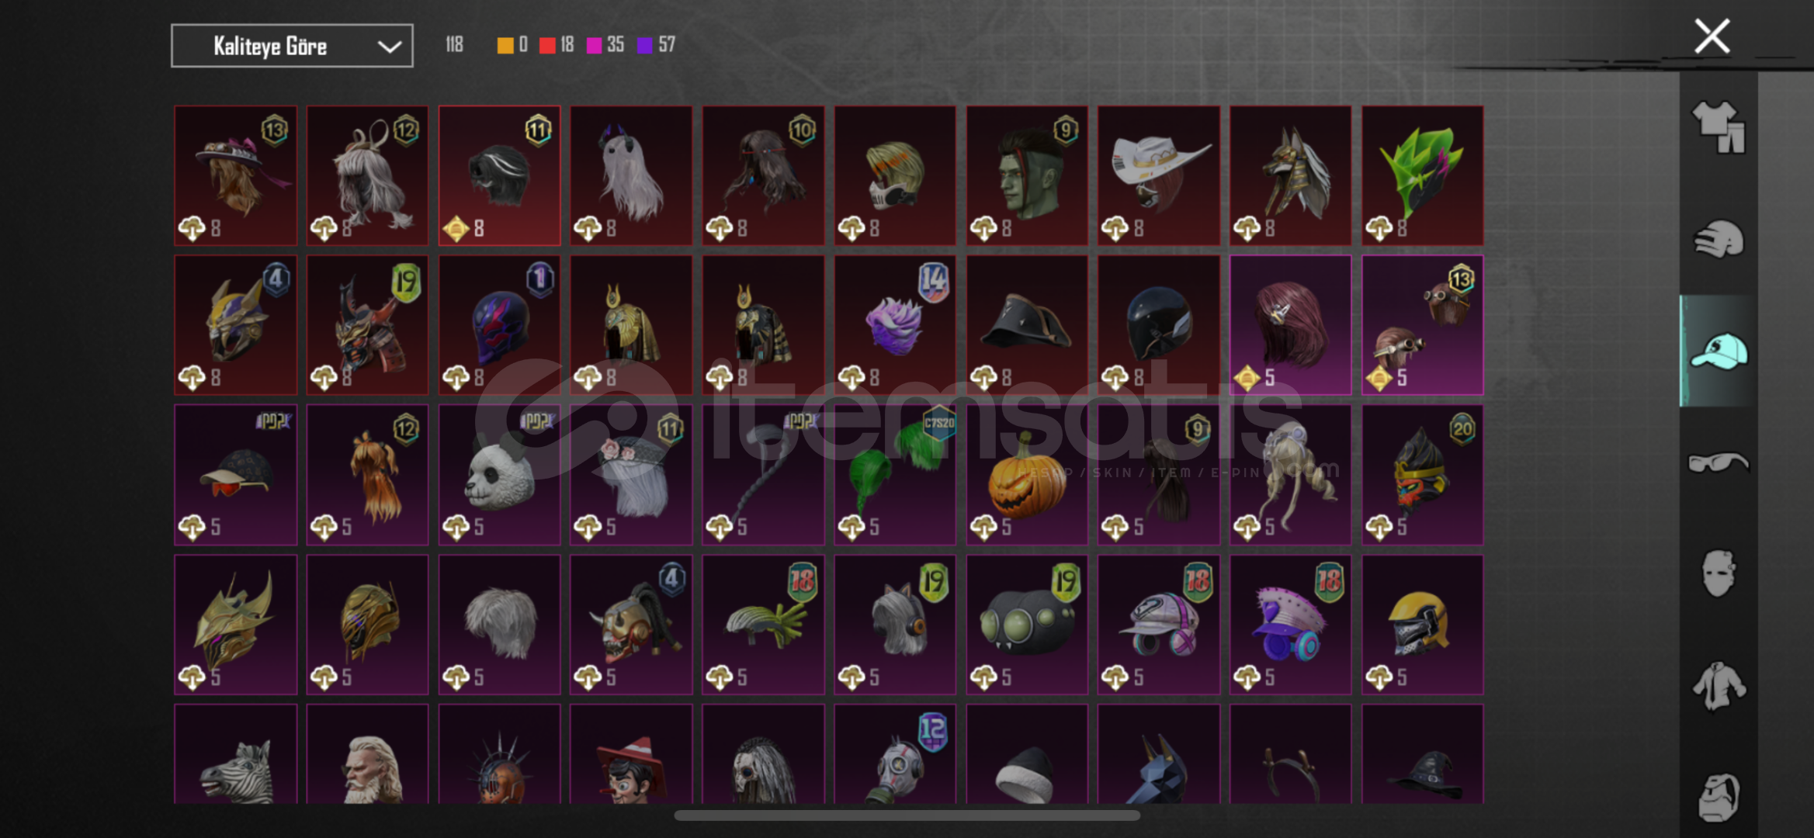The width and height of the screenshot is (1814, 838).
Task: Select the helmet category in sidebar
Action: coord(1719,238)
